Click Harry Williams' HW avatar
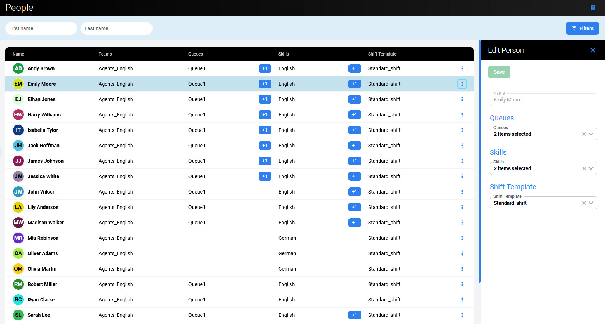 point(18,115)
